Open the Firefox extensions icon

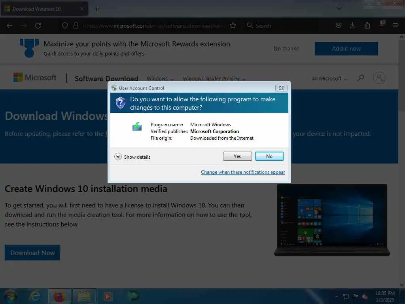[367, 25]
